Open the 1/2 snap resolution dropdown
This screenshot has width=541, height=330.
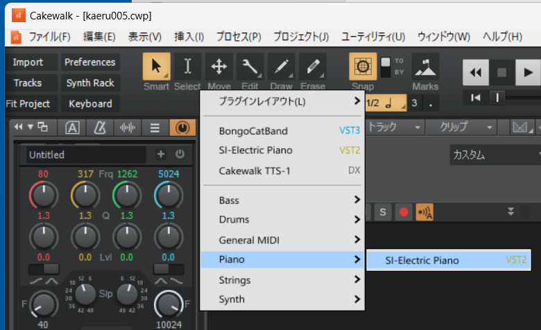pyautogui.click(x=386, y=103)
